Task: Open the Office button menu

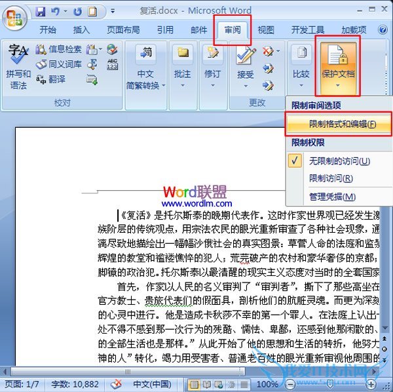Action: (14, 18)
